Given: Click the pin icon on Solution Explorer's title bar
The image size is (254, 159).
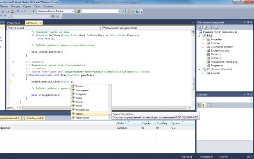Looking at the screenshot, I should click(248, 23).
